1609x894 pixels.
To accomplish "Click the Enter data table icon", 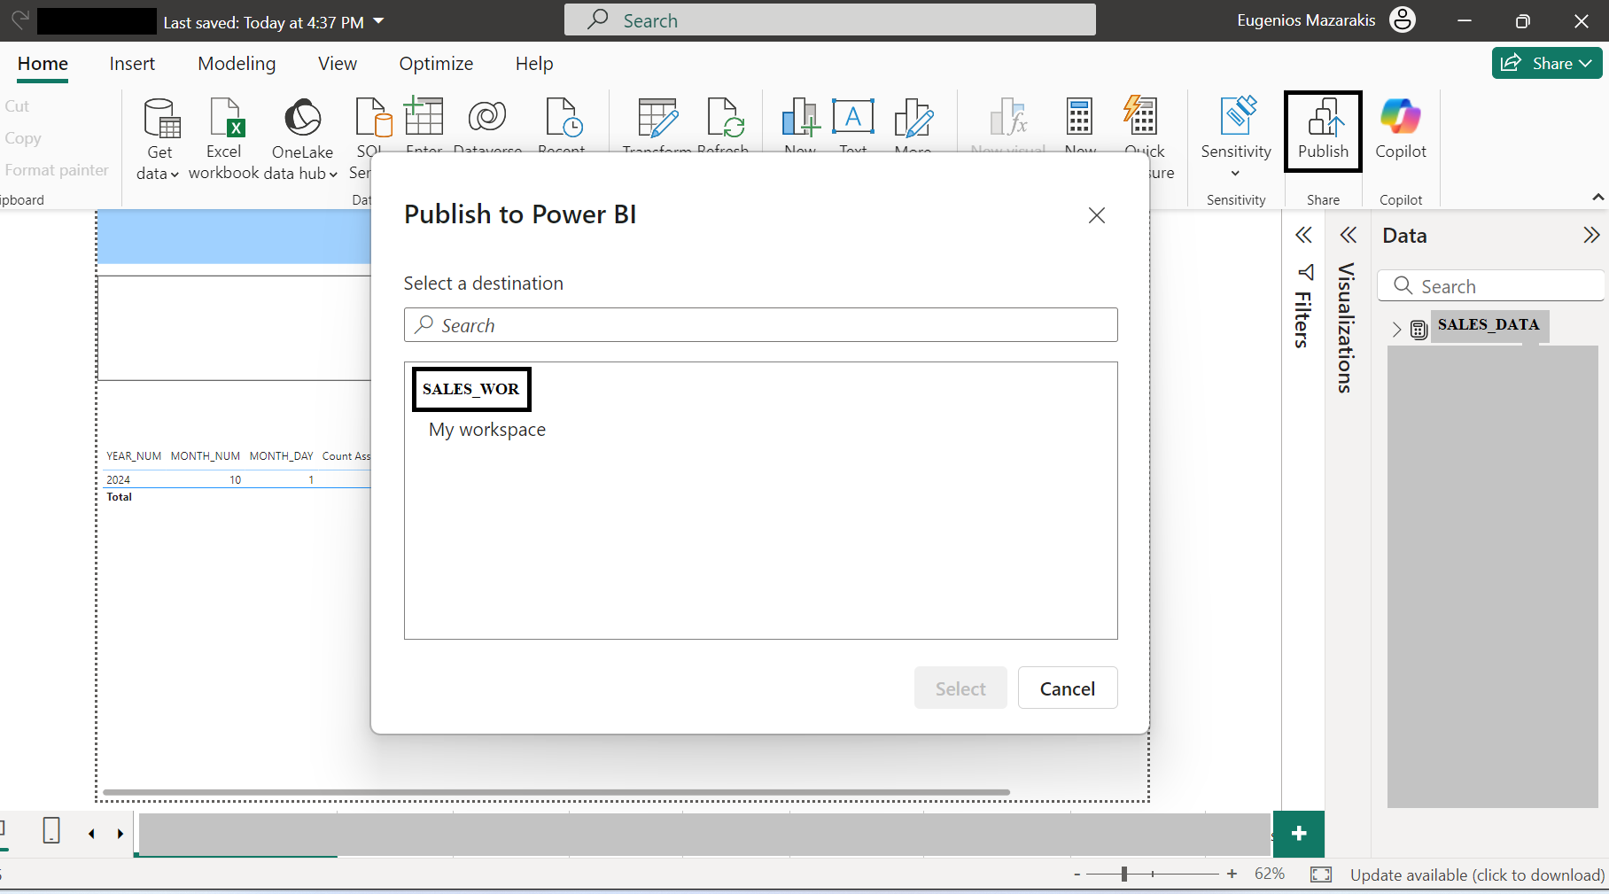I will pos(424,117).
